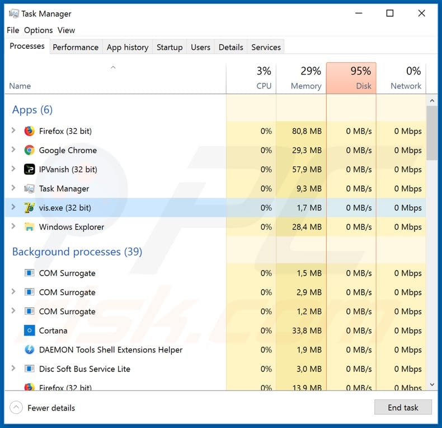Sort by the Memory column header
Viewport: 442px width, 428px height.
pyautogui.click(x=301, y=78)
